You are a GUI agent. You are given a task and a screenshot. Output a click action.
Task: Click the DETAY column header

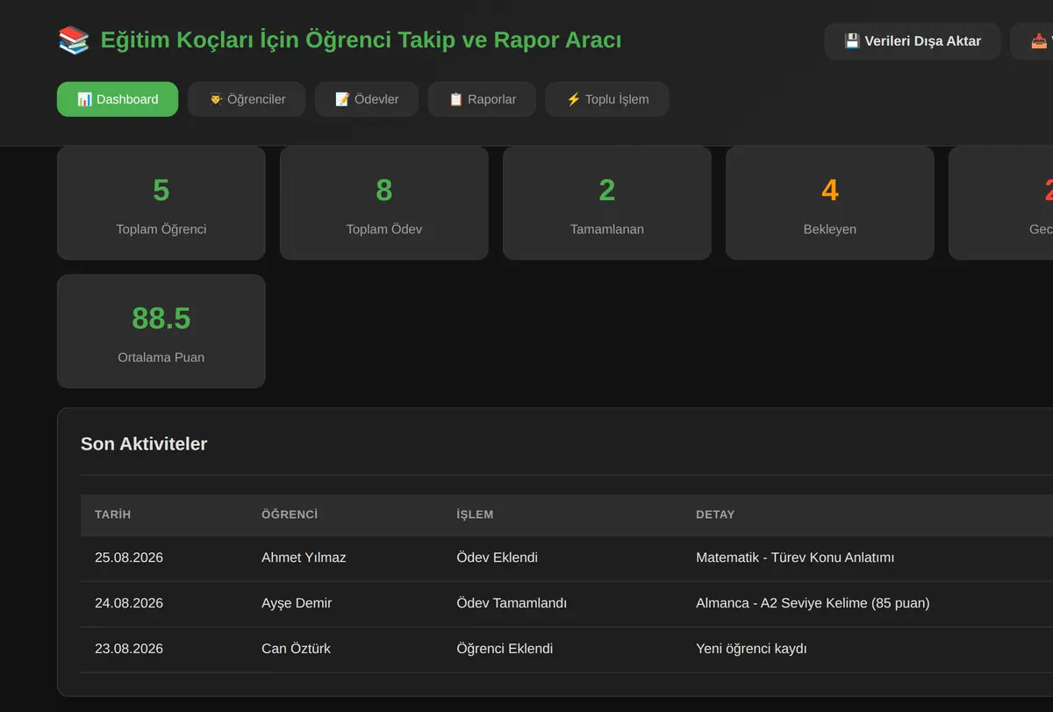click(715, 514)
